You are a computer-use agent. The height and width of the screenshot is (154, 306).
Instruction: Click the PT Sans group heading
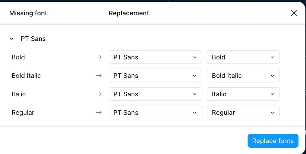[33, 39]
